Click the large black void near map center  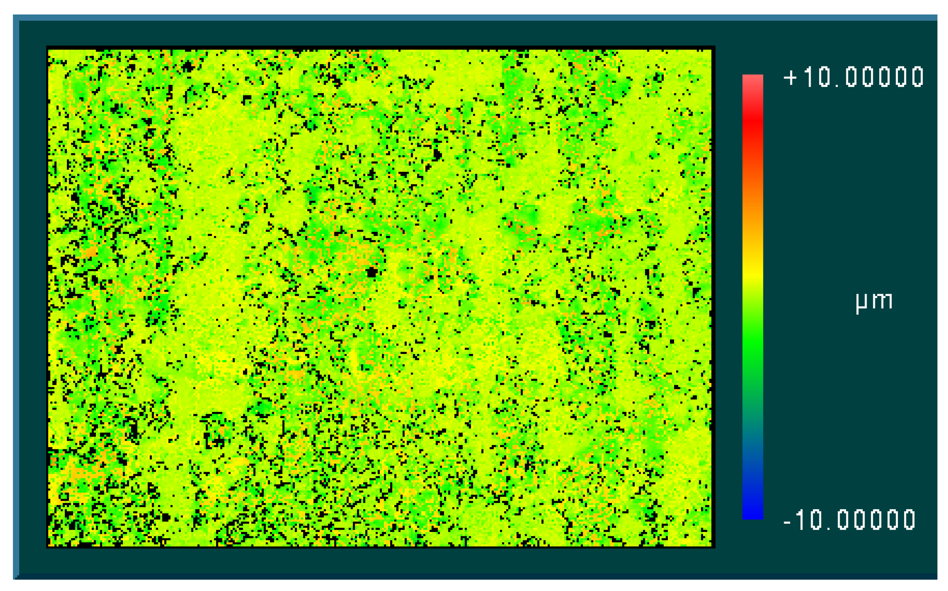[x=372, y=272]
